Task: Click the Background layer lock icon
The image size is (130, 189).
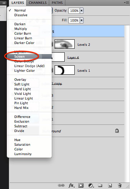Action: point(117,131)
